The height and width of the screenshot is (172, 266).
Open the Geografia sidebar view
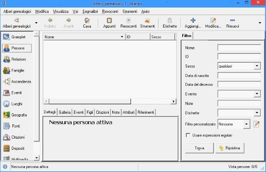[15, 115]
